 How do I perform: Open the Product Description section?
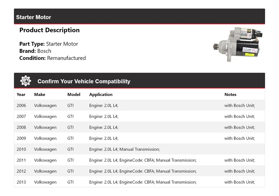click(x=49, y=30)
